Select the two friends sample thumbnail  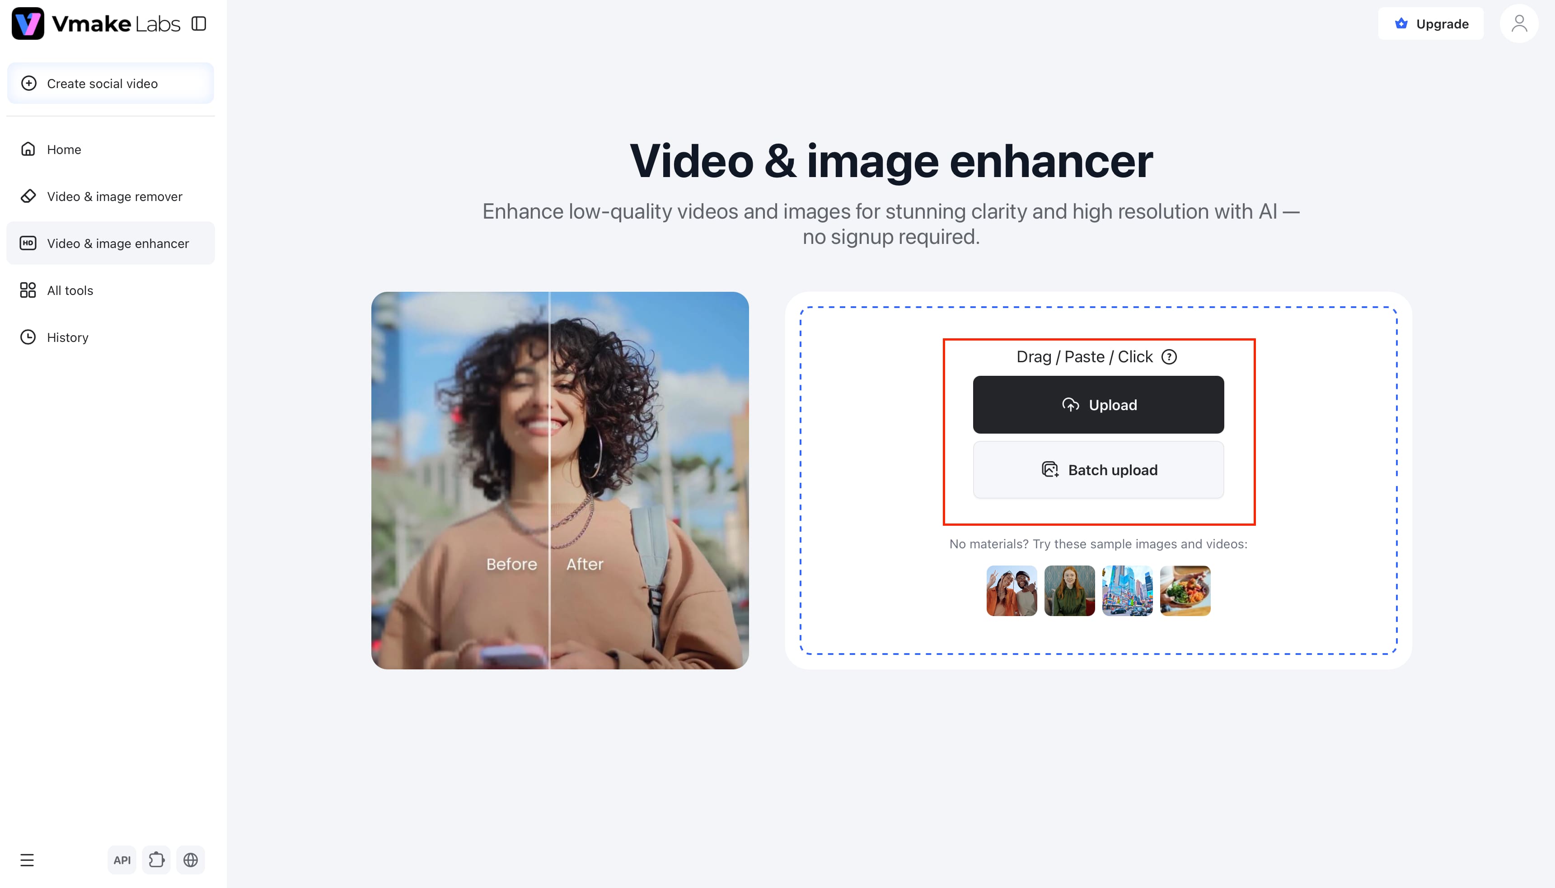coord(1012,591)
